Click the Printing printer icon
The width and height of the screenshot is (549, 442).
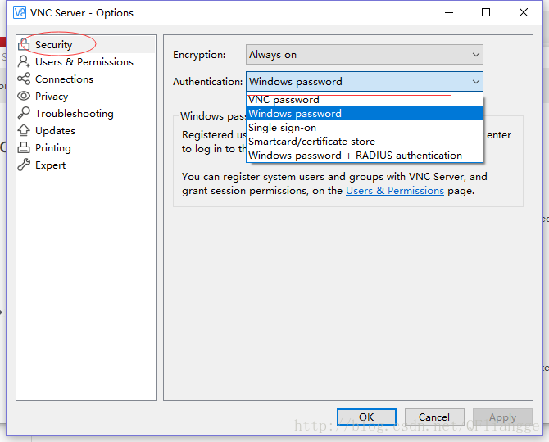pos(24,147)
